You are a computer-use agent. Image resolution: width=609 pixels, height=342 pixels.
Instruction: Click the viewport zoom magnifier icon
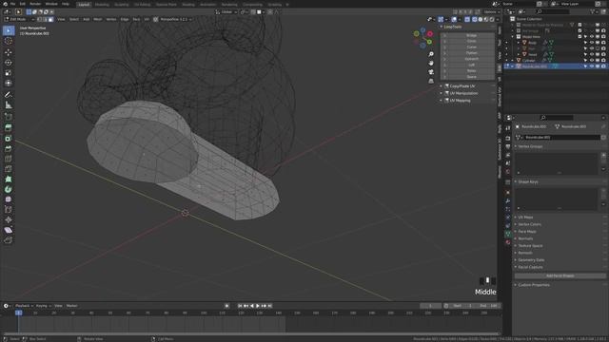pos(431,54)
